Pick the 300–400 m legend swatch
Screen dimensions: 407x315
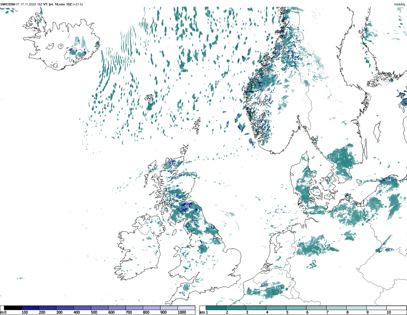[x=65, y=308]
